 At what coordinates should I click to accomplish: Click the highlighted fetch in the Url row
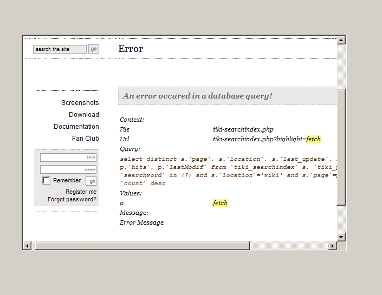pyautogui.click(x=313, y=139)
